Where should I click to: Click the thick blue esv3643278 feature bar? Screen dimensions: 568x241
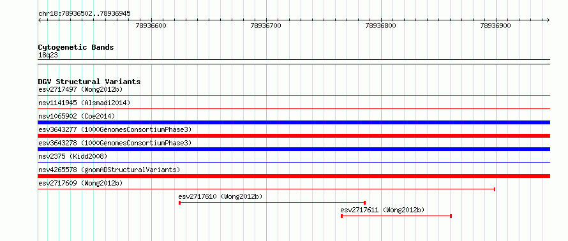pos(294,149)
